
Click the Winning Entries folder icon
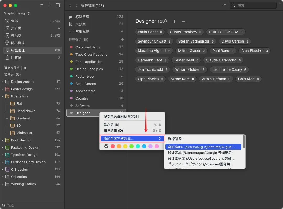[7, 184]
